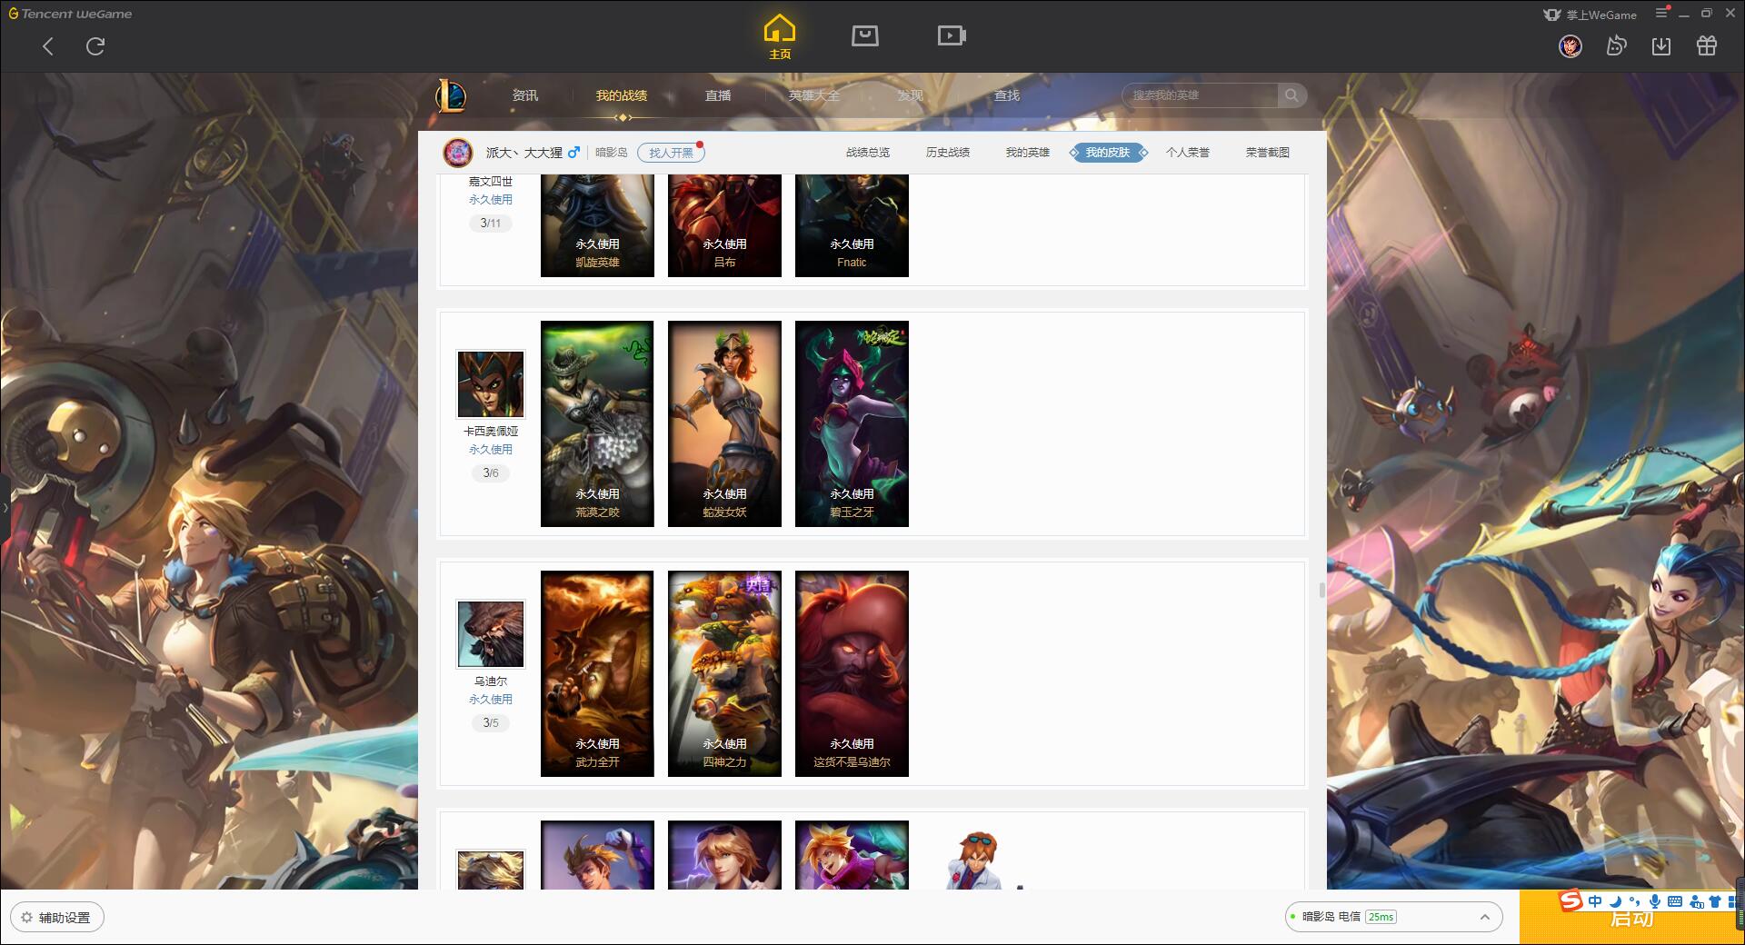Click the 3/5 skin count badge
1745x945 pixels.
pyautogui.click(x=491, y=723)
